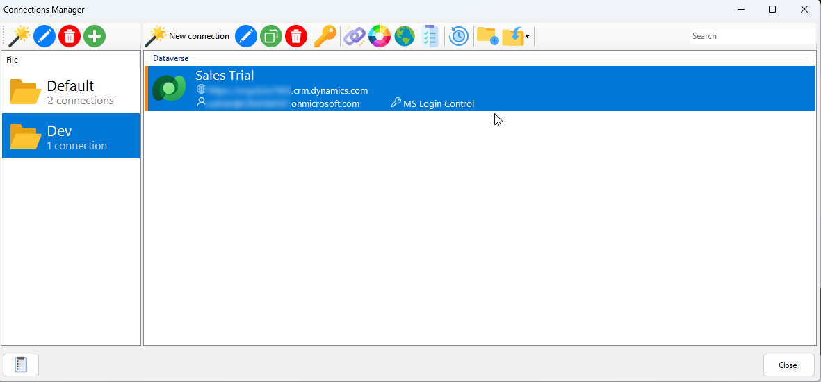Viewport: 821px width, 382px height.
Task: Click the folder with blue arrow icon
Action: (x=513, y=36)
